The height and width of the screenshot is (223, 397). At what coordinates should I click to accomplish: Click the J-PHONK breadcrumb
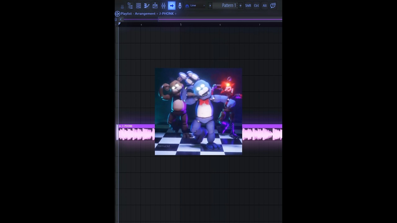[167, 14]
